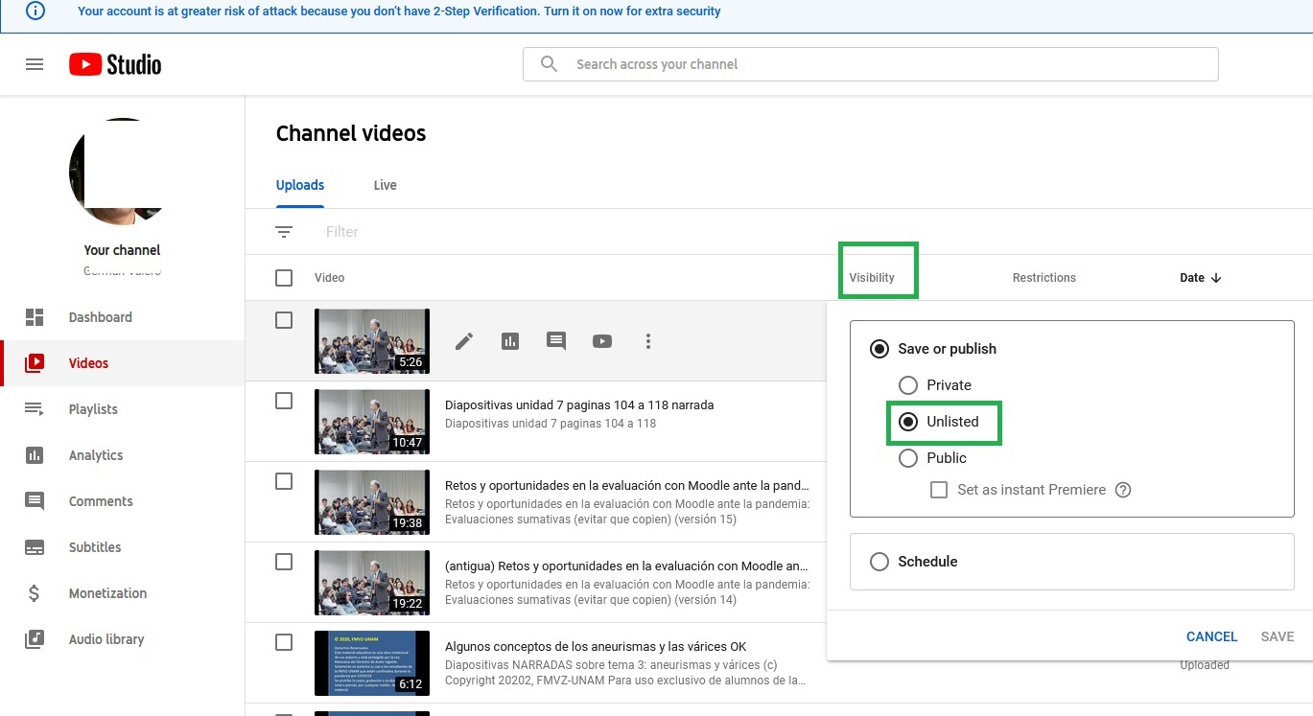Sort by Date column arrow
1313x716 pixels.
[1216, 278]
